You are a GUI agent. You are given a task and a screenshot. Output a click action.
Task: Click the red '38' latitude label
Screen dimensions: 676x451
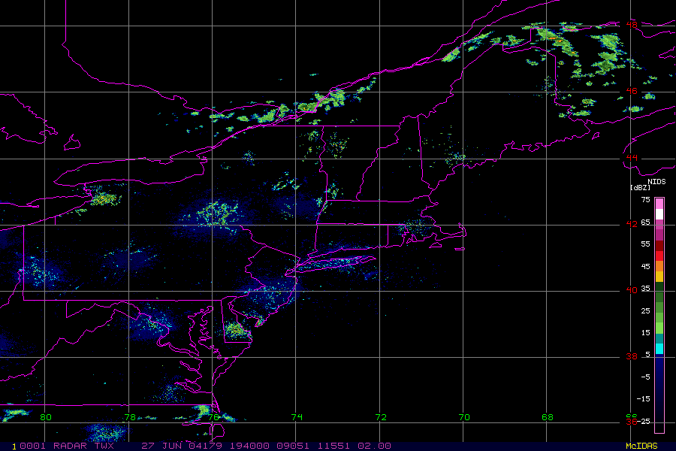pyautogui.click(x=632, y=356)
